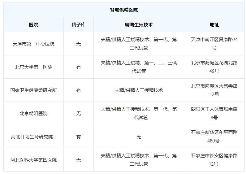Click the 精子库 value for 北京朝阳医院

click(79, 114)
